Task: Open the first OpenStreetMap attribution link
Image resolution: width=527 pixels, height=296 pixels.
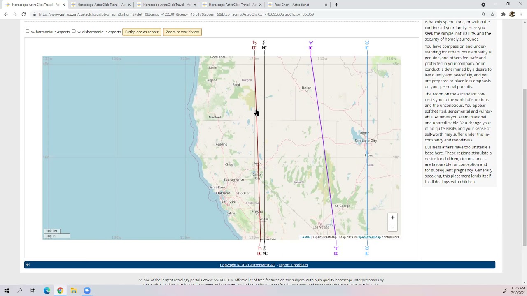Action: [x=325, y=237]
